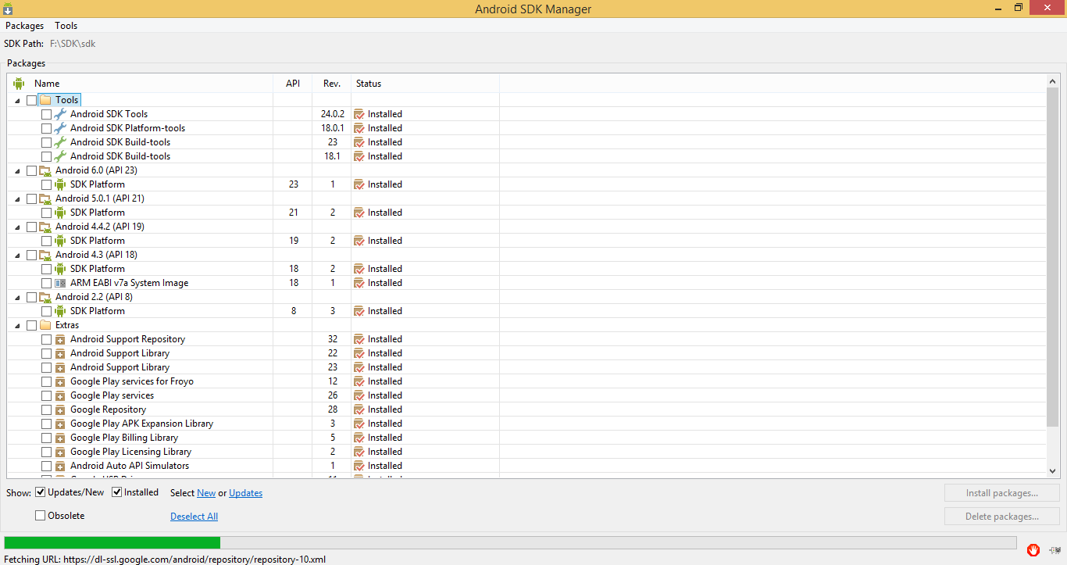Check the Google Play services package checkbox
Screen dimensions: 1067x565
47,395
